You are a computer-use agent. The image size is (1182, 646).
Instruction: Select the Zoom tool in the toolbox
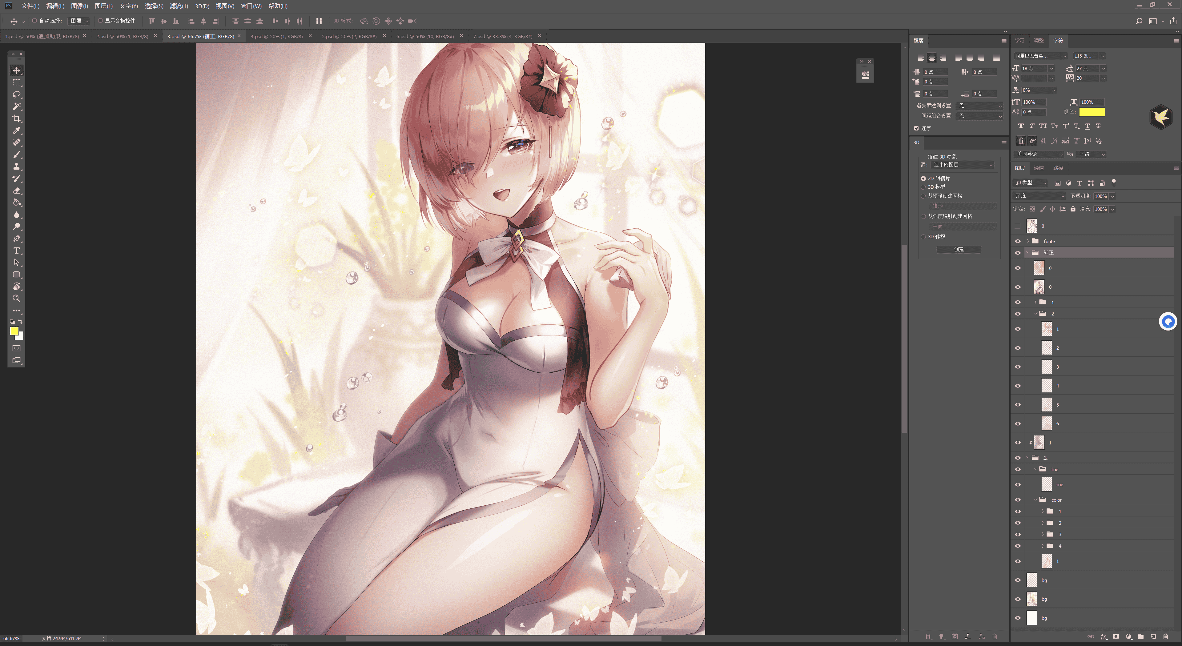[x=17, y=298]
